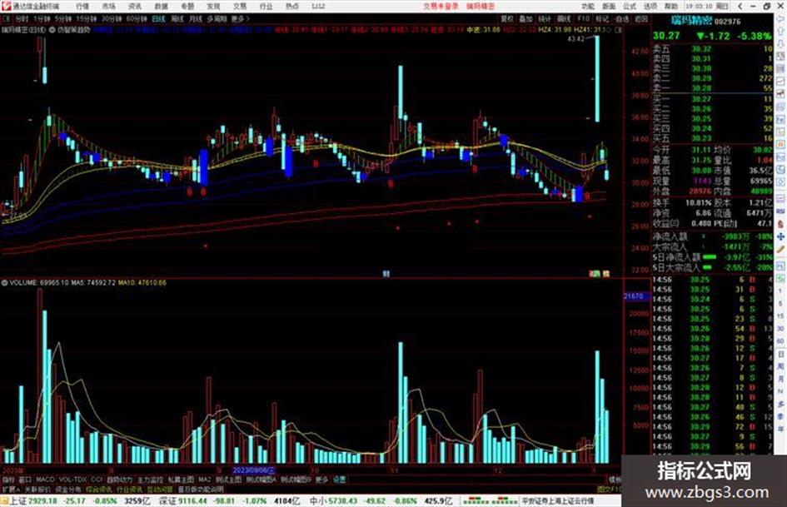
Task: Select 周 period shortcut in right sidebar
Action: [x=780, y=366]
